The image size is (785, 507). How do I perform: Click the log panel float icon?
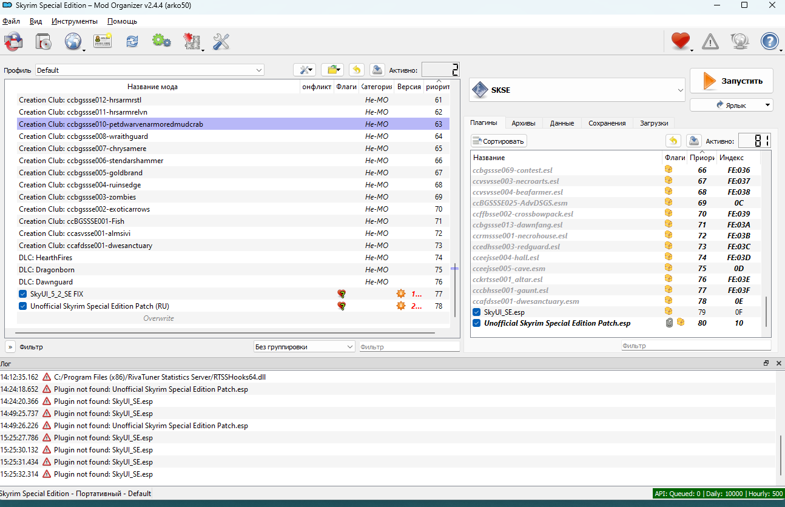point(766,363)
